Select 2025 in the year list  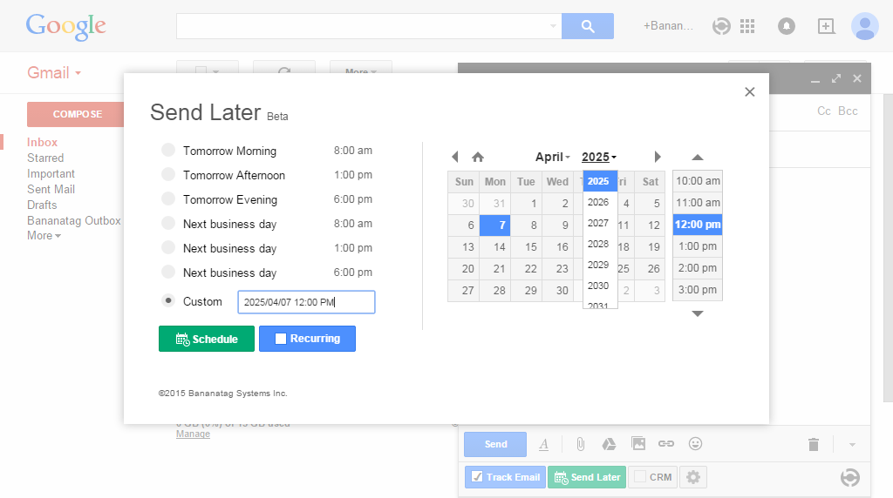(x=600, y=181)
